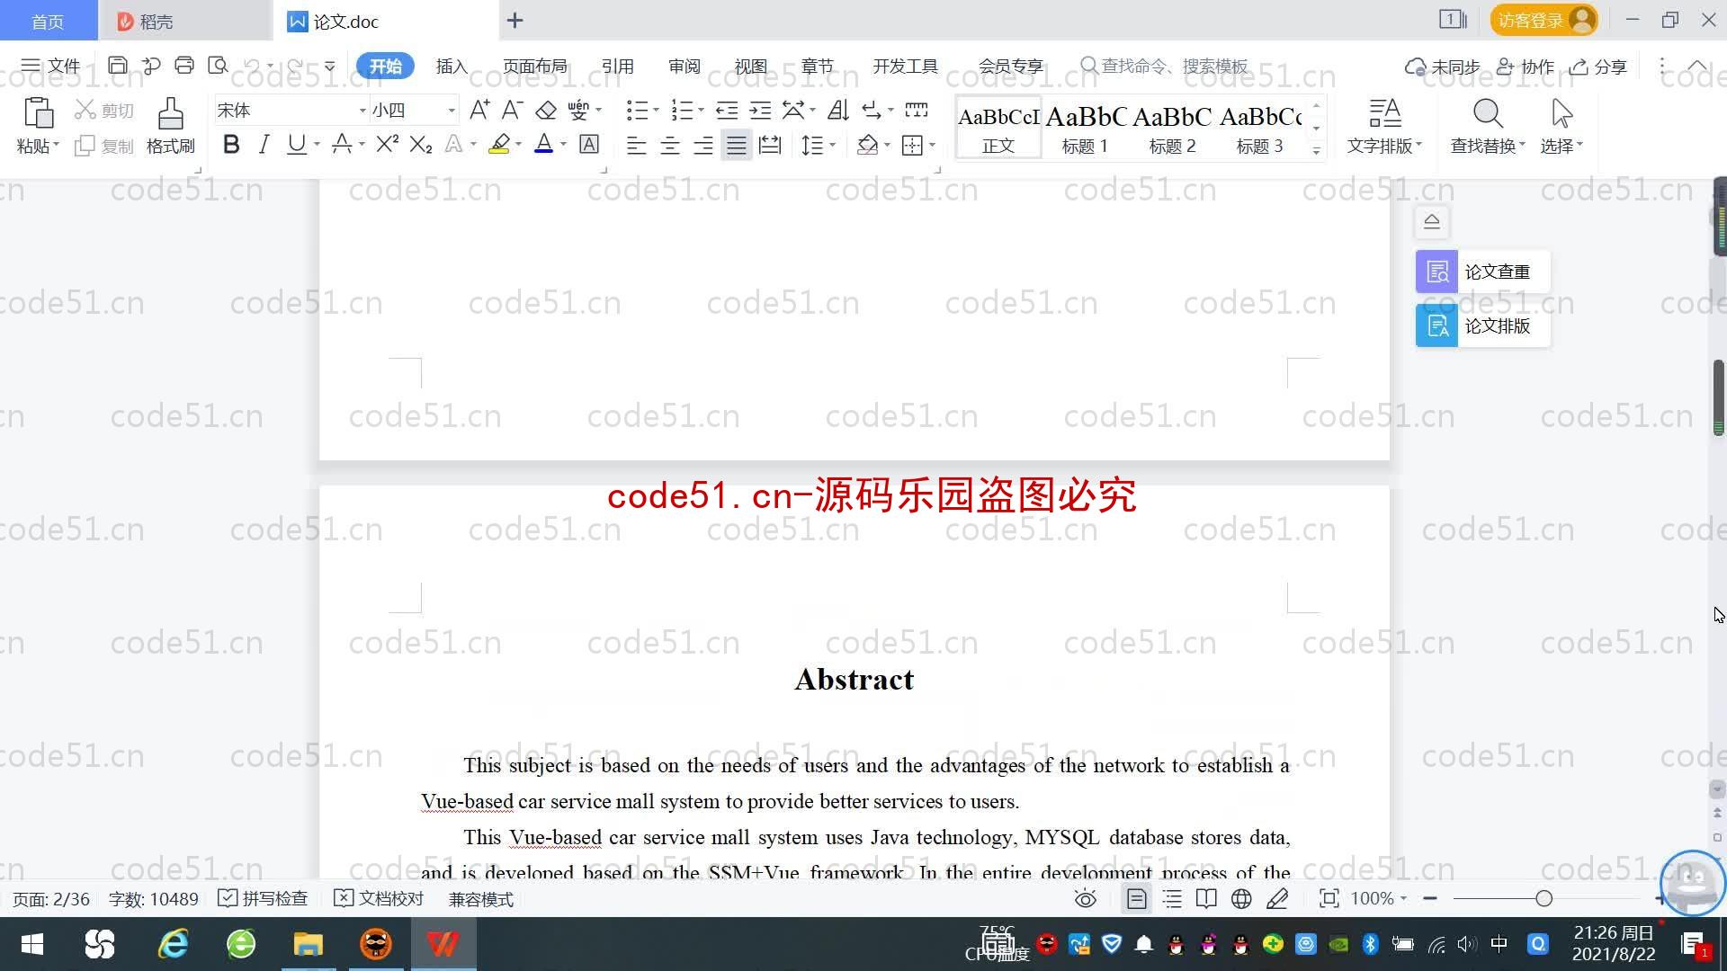Click the format painter brush
The width and height of the screenshot is (1727, 971).
[171, 126]
